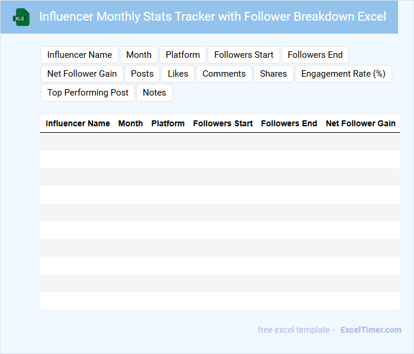Click the Net Follower Gain tag
Image resolution: width=414 pixels, height=354 pixels.
point(82,74)
